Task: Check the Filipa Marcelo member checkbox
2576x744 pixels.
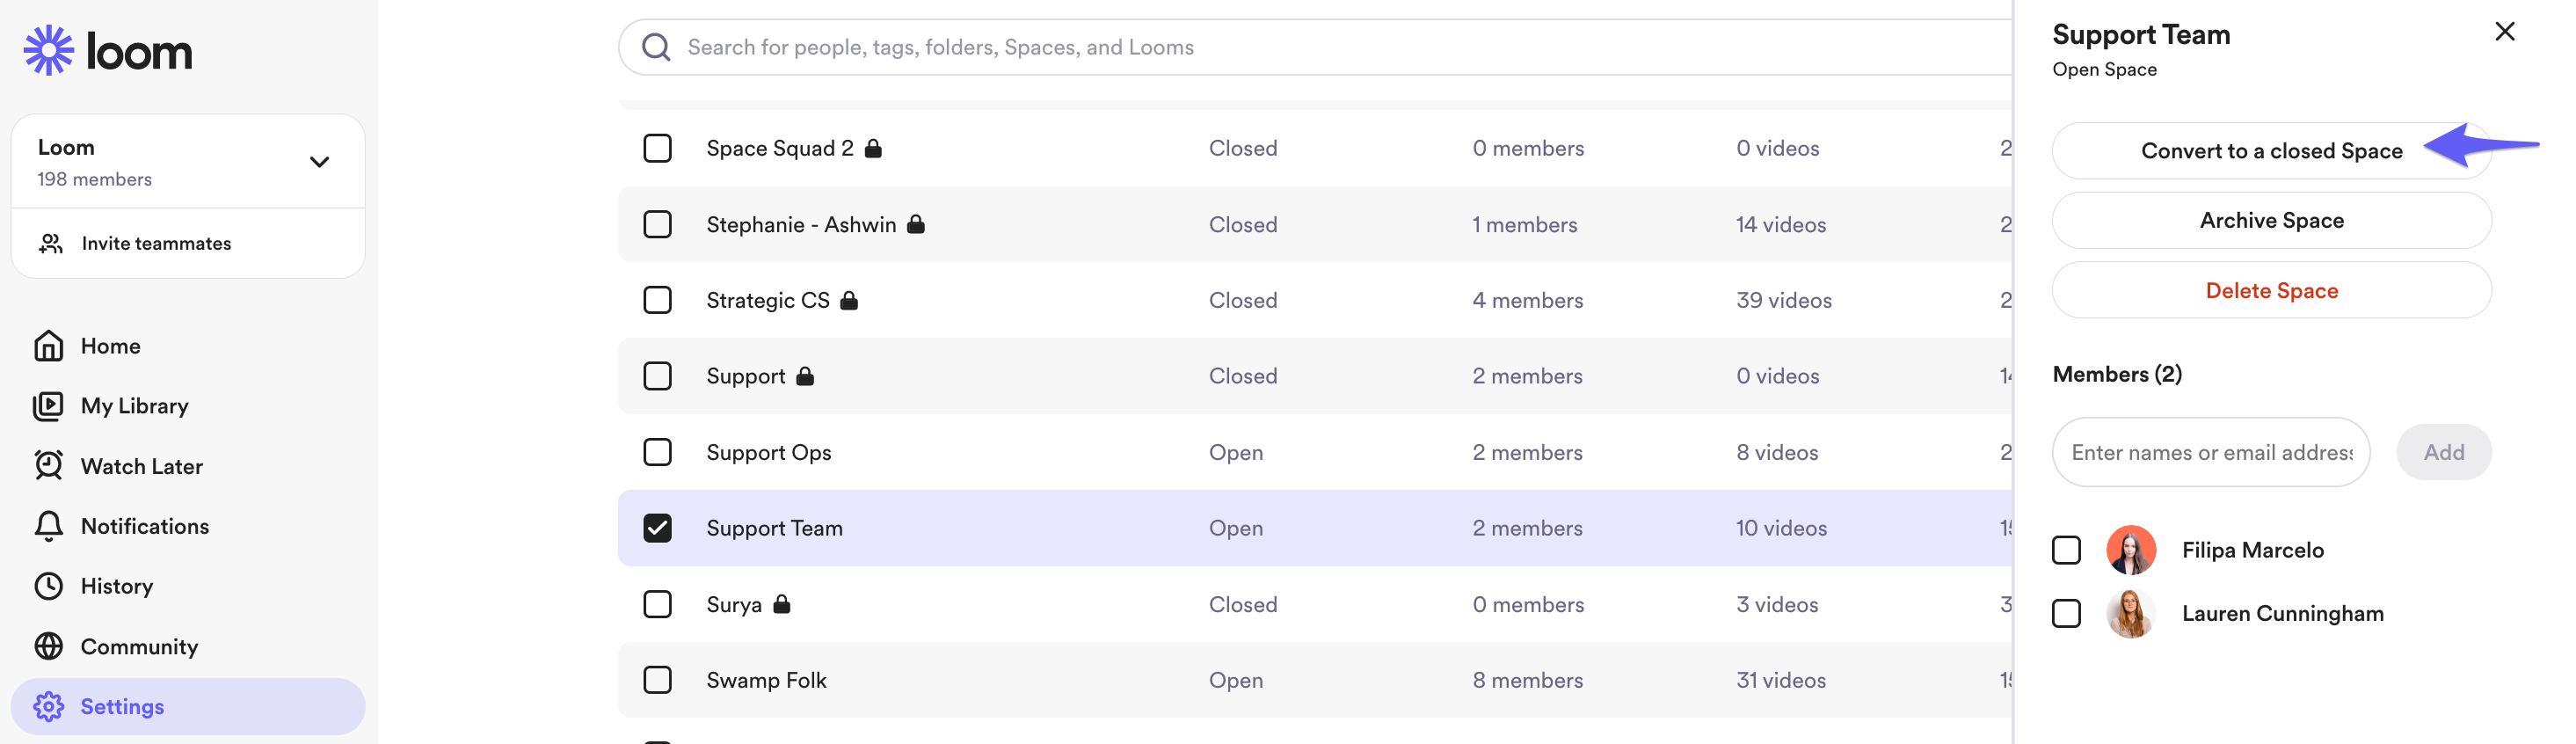Action: [x=2066, y=550]
